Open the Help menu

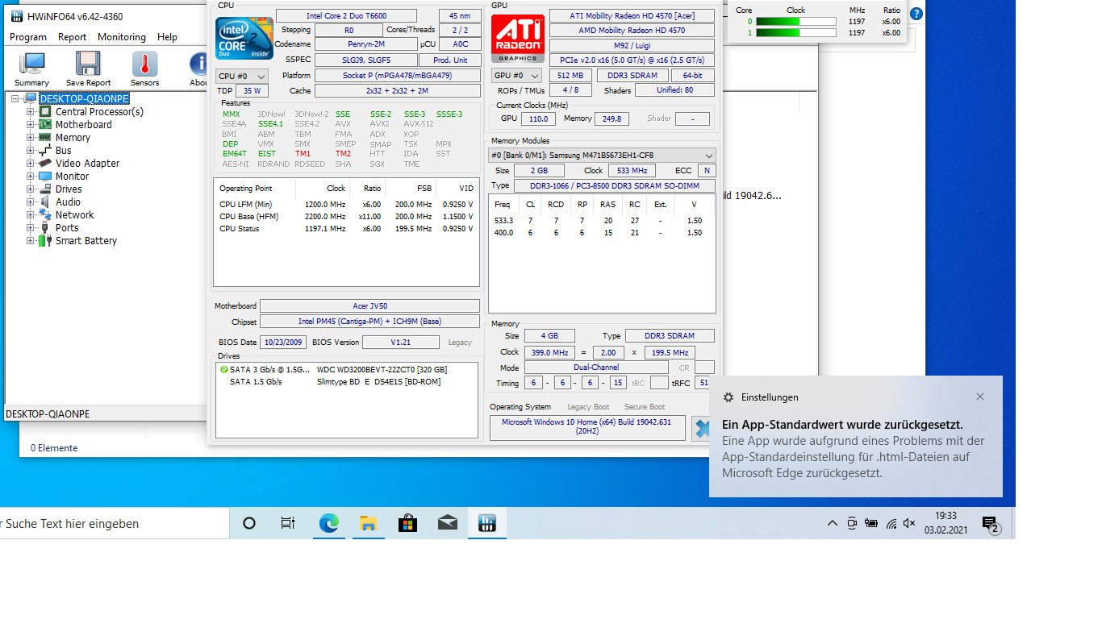point(168,37)
